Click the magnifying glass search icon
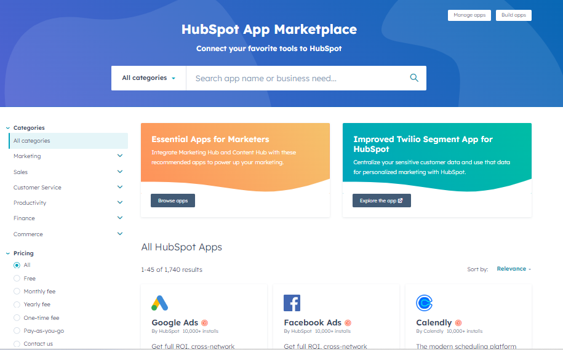The image size is (563, 350). pyautogui.click(x=414, y=78)
